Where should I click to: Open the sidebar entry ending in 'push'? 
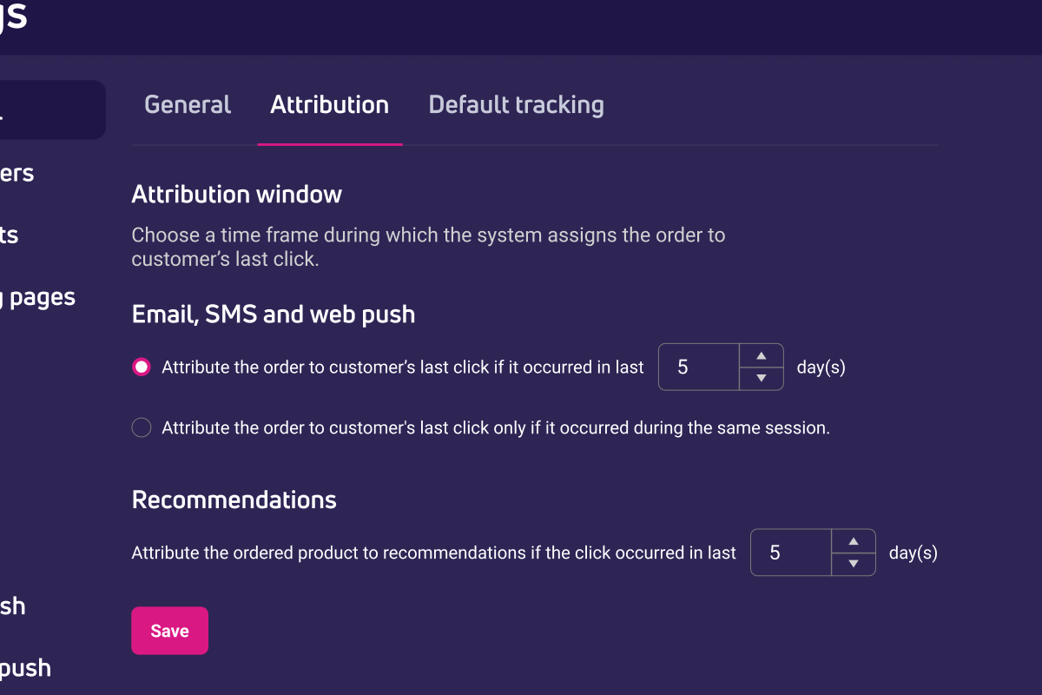(24, 667)
